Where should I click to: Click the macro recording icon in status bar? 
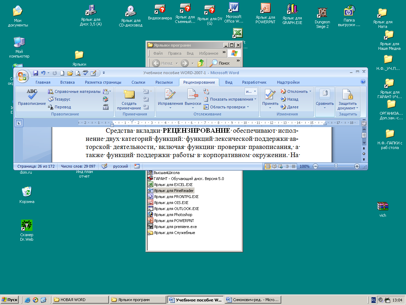(x=137, y=166)
